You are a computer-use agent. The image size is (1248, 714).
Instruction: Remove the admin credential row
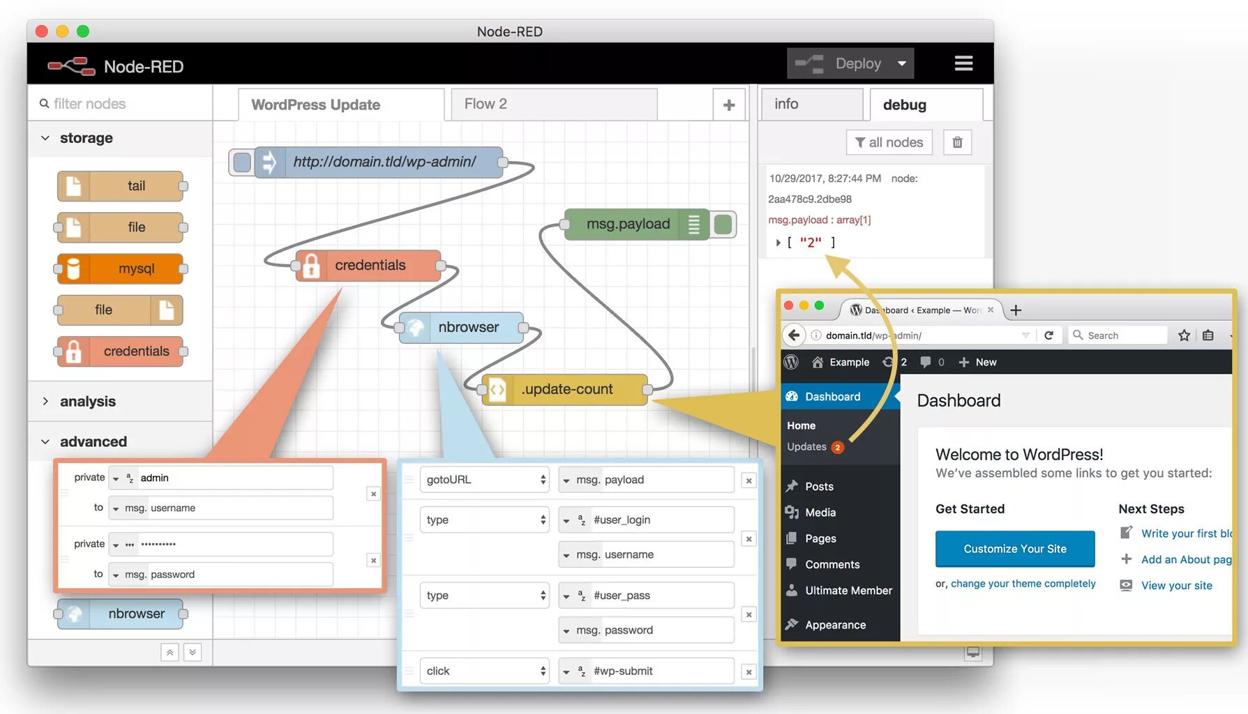373,494
